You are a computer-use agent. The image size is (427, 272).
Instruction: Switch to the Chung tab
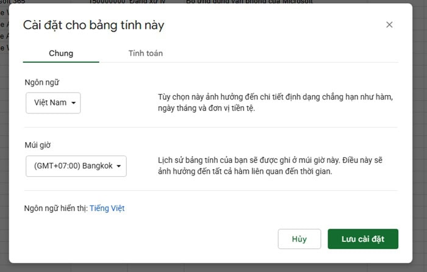tap(61, 54)
